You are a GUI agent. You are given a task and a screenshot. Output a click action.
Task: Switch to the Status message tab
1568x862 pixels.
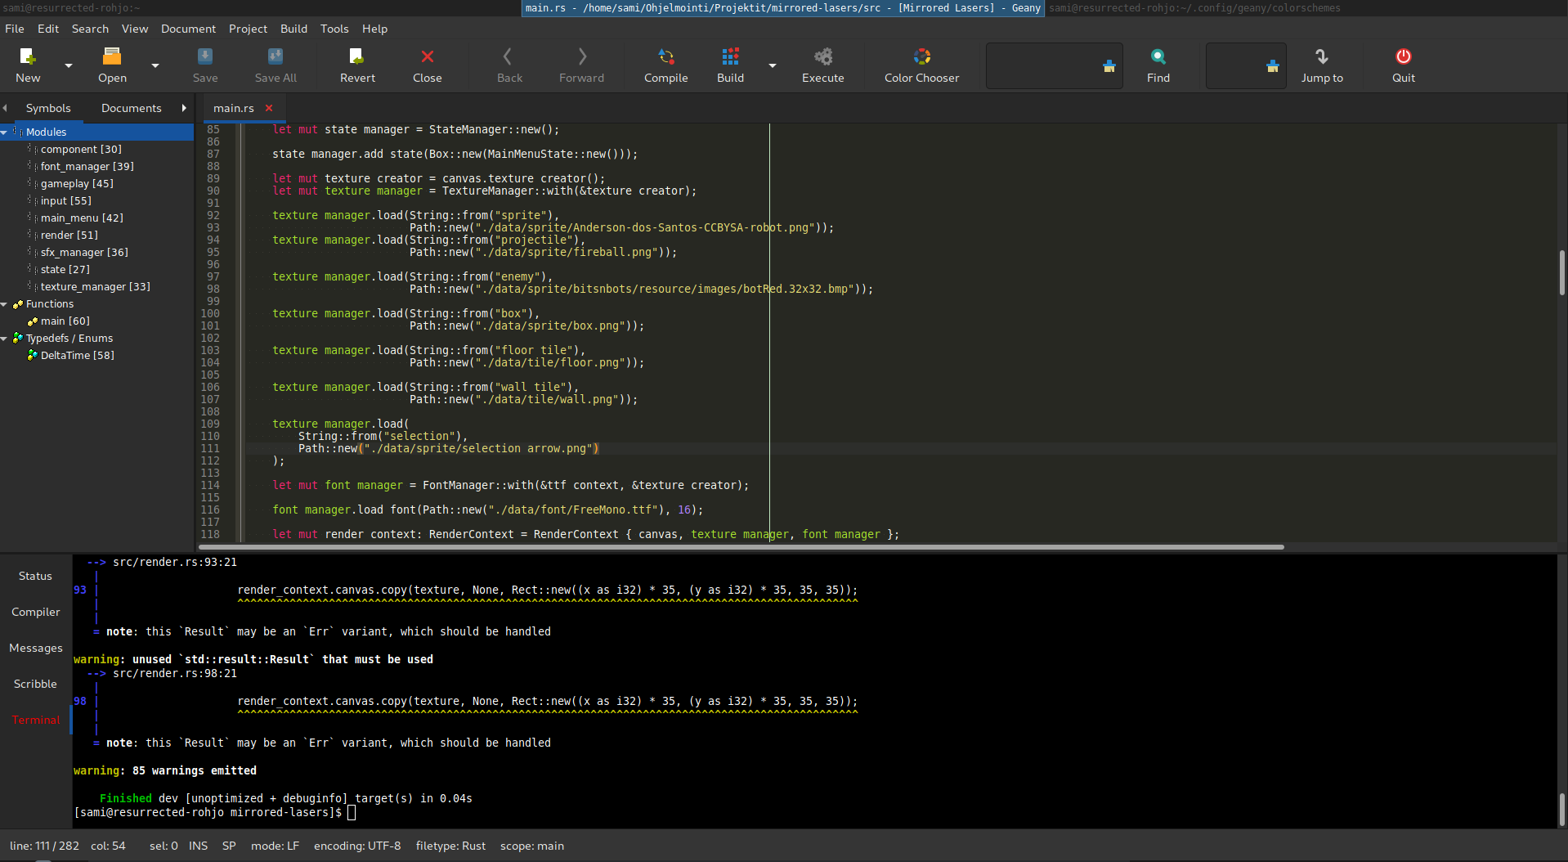point(35,576)
